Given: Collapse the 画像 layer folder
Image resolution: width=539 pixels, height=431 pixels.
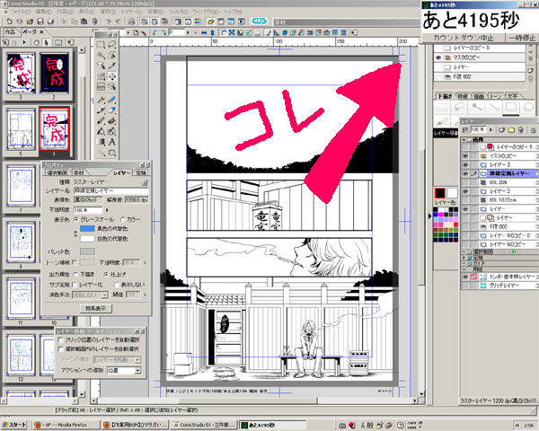Looking at the screenshot, I should pos(464,140).
